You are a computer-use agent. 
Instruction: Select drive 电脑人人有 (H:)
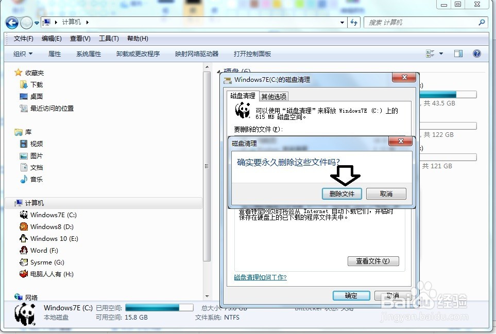(x=46, y=274)
